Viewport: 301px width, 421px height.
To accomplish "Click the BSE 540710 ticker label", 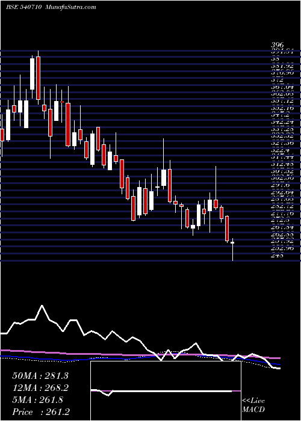I will click(x=23, y=7).
